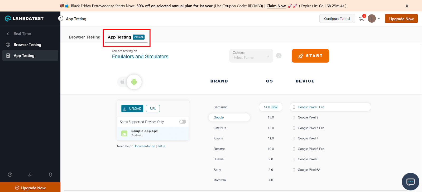Open the announcements megaphone icon
This screenshot has height=192, width=422.
(x=362, y=18)
